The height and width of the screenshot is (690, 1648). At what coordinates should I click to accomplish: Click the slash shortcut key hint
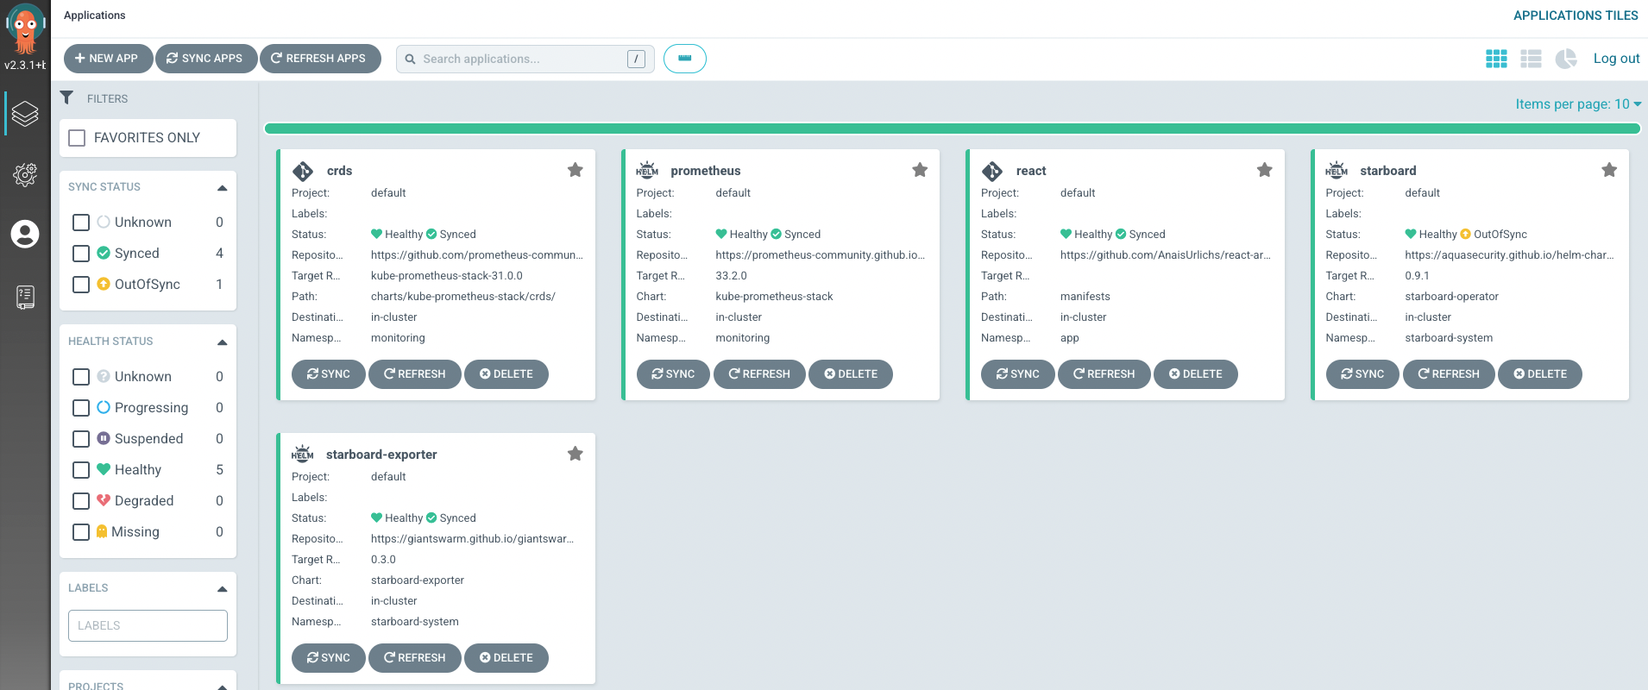[x=636, y=59]
